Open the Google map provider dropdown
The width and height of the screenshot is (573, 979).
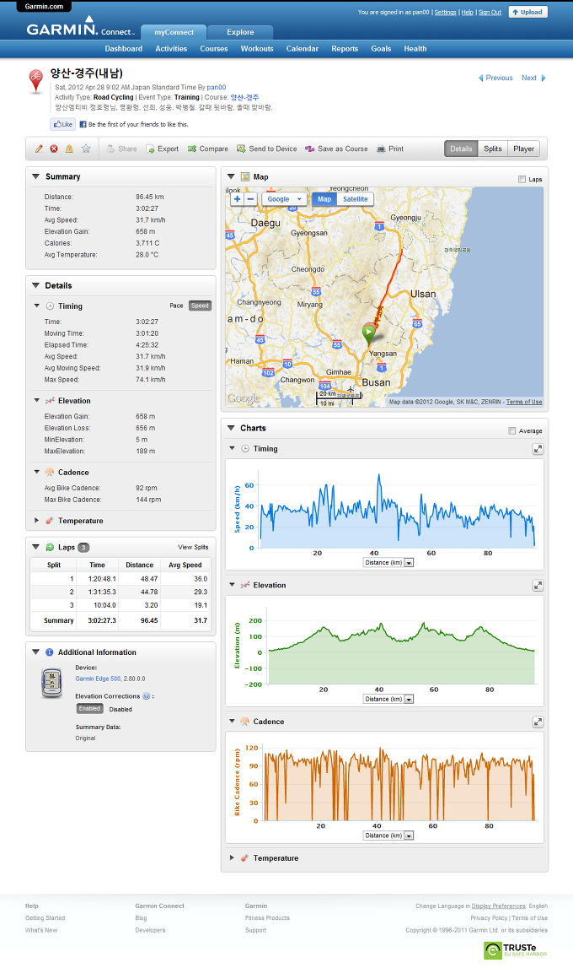(284, 199)
